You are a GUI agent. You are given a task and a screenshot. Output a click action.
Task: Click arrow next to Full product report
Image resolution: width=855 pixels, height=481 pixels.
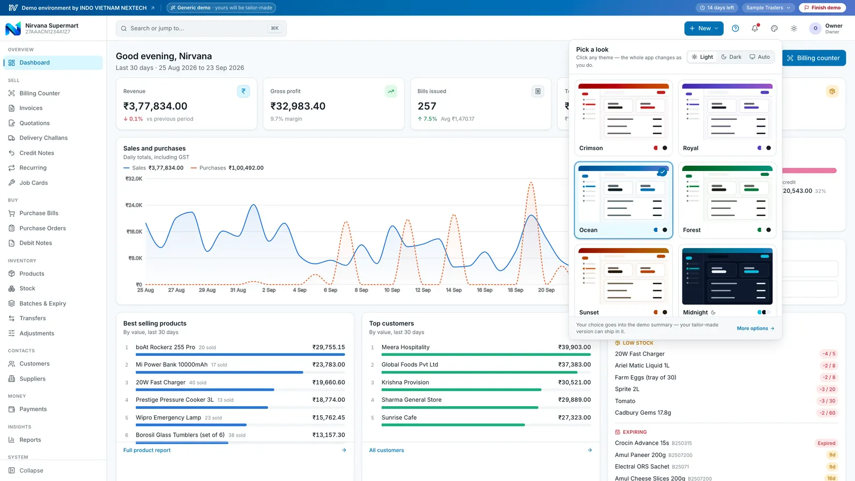pyautogui.click(x=344, y=450)
